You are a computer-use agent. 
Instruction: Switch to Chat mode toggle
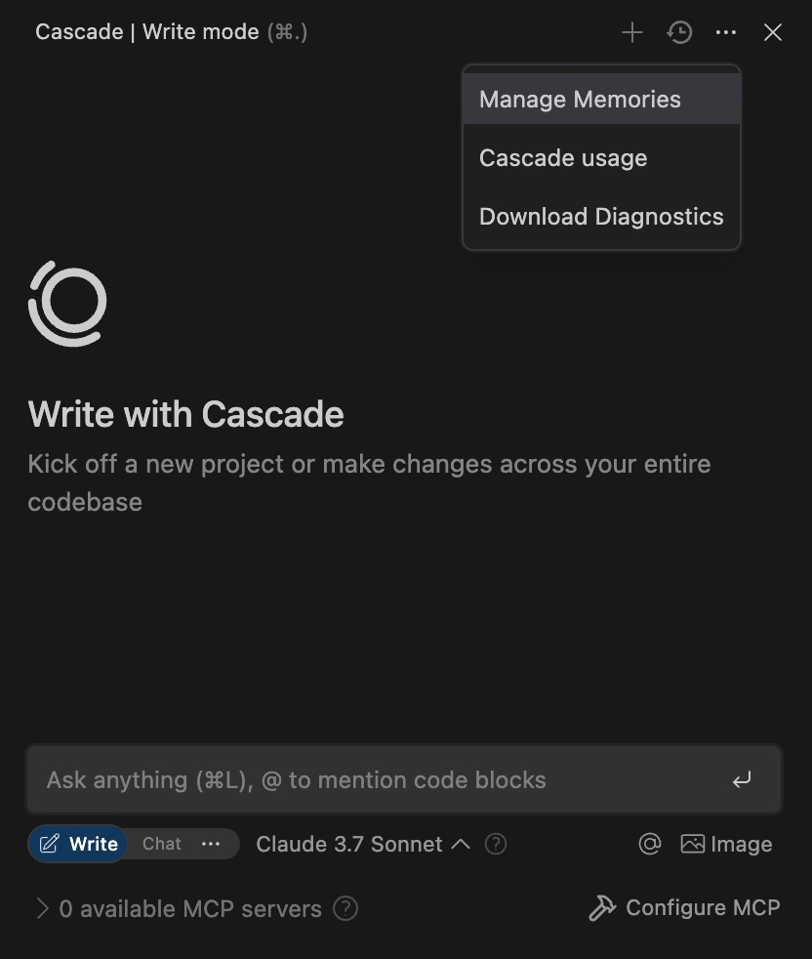click(162, 844)
